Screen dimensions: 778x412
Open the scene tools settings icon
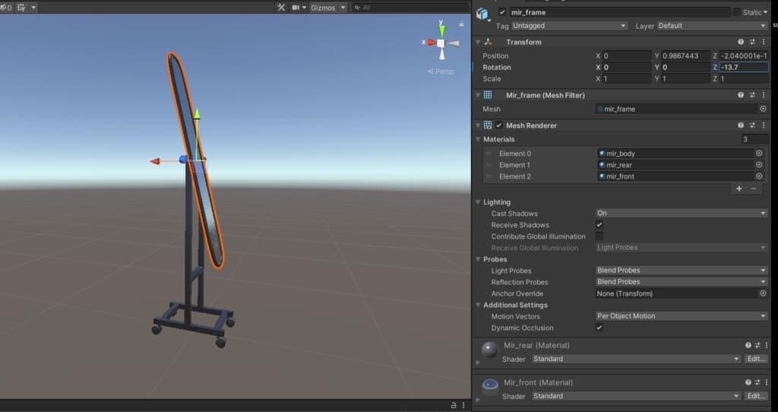tap(281, 8)
